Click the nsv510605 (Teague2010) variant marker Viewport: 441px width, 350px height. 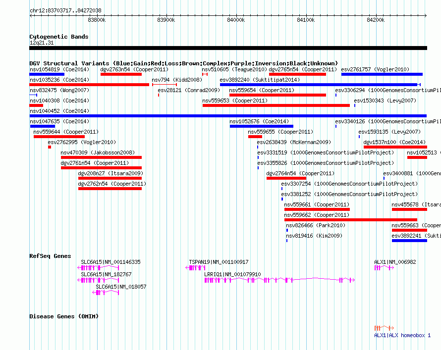click(x=205, y=74)
